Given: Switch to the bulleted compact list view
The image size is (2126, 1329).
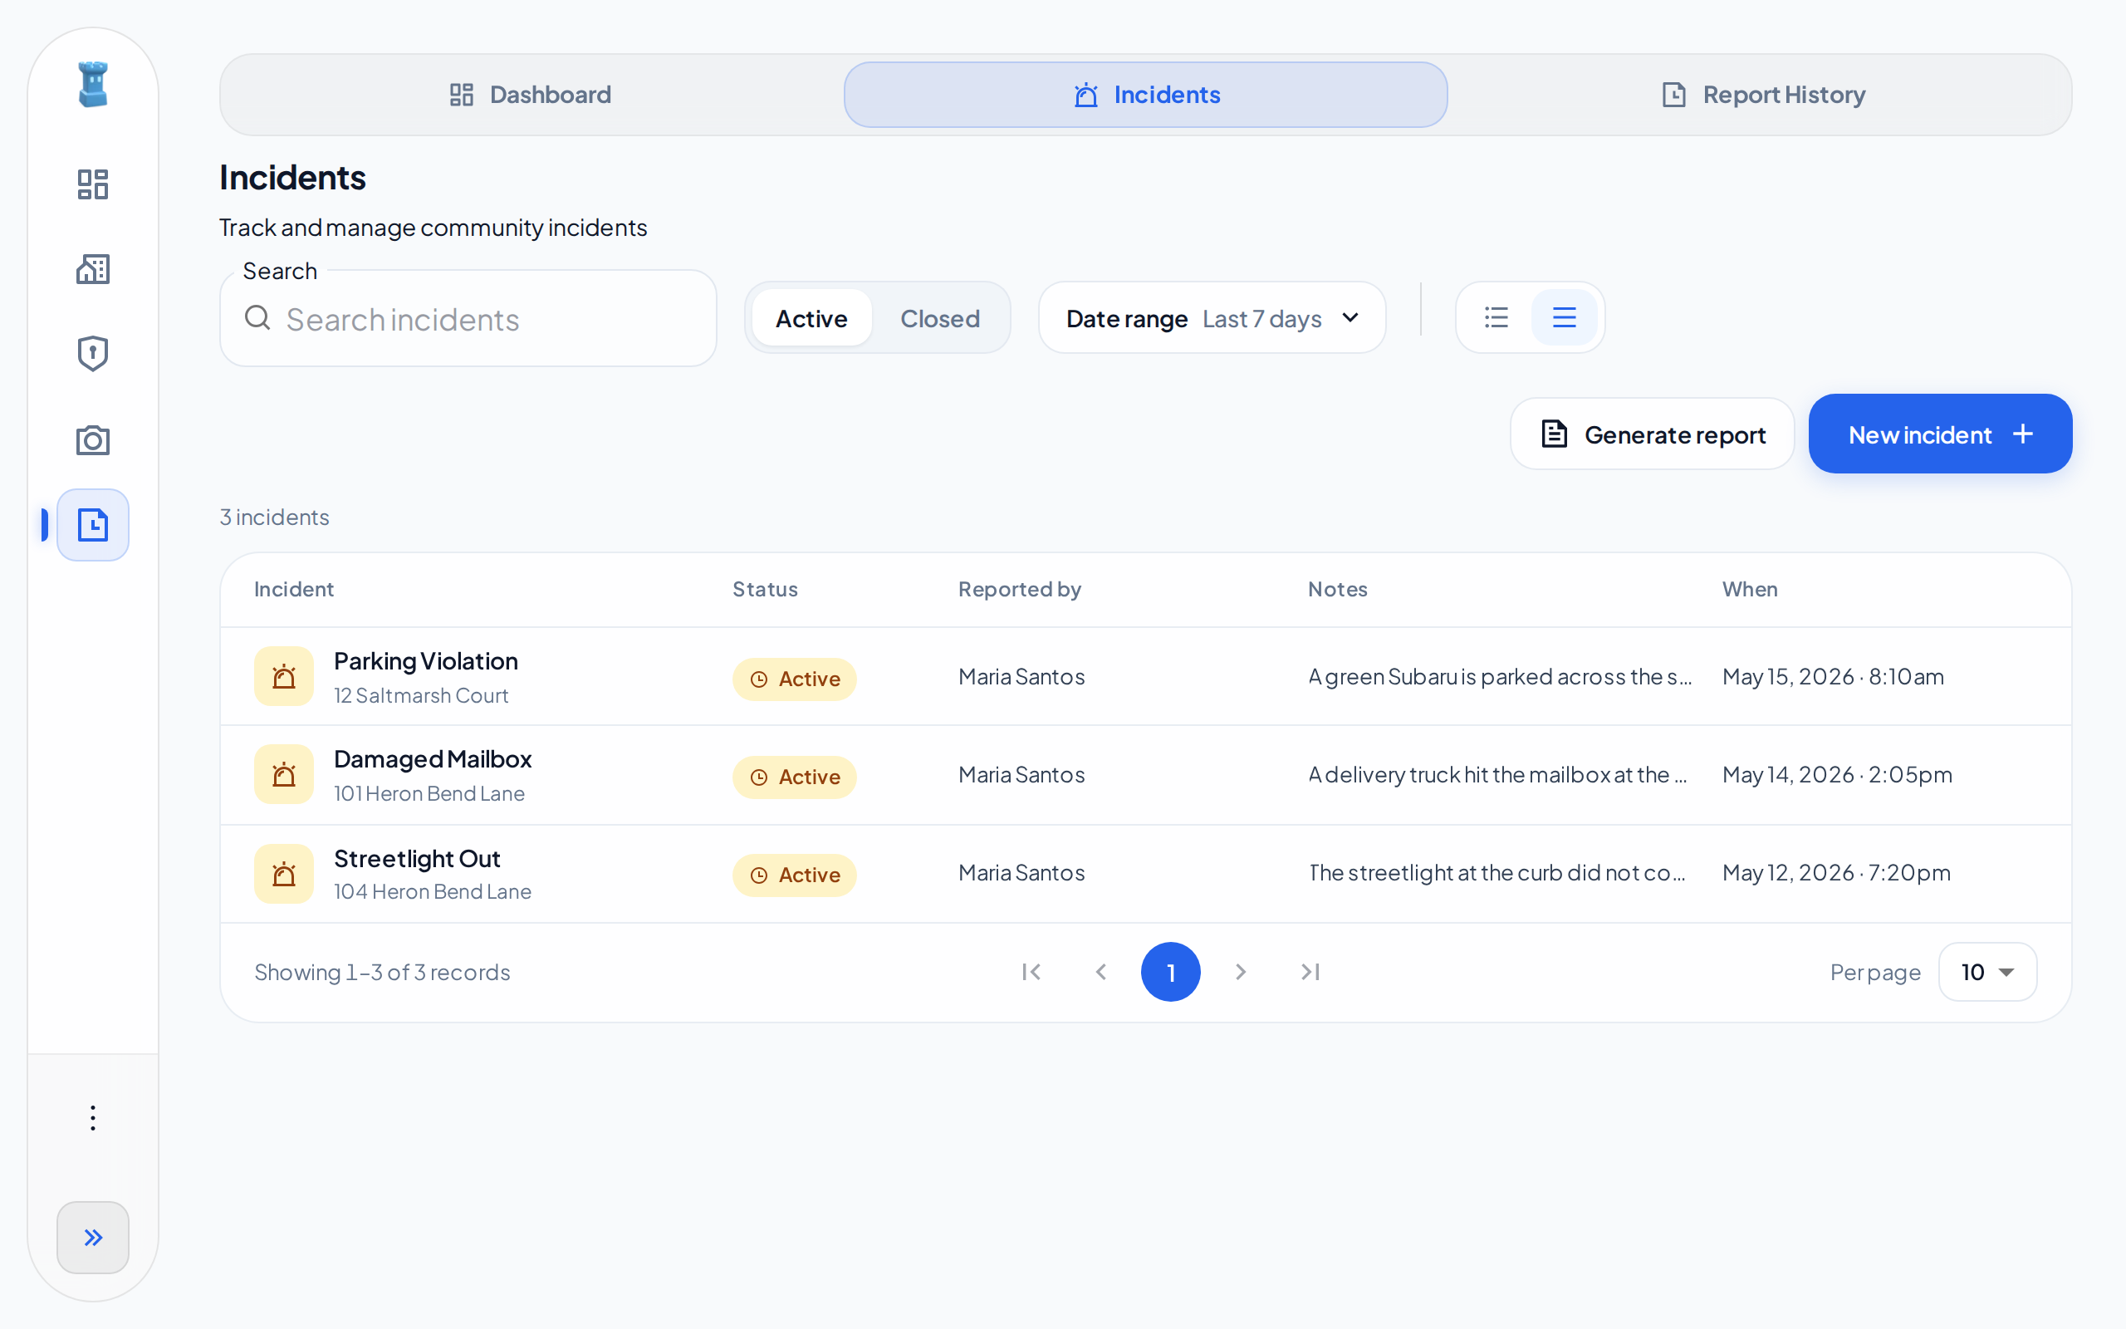Looking at the screenshot, I should click(1497, 317).
